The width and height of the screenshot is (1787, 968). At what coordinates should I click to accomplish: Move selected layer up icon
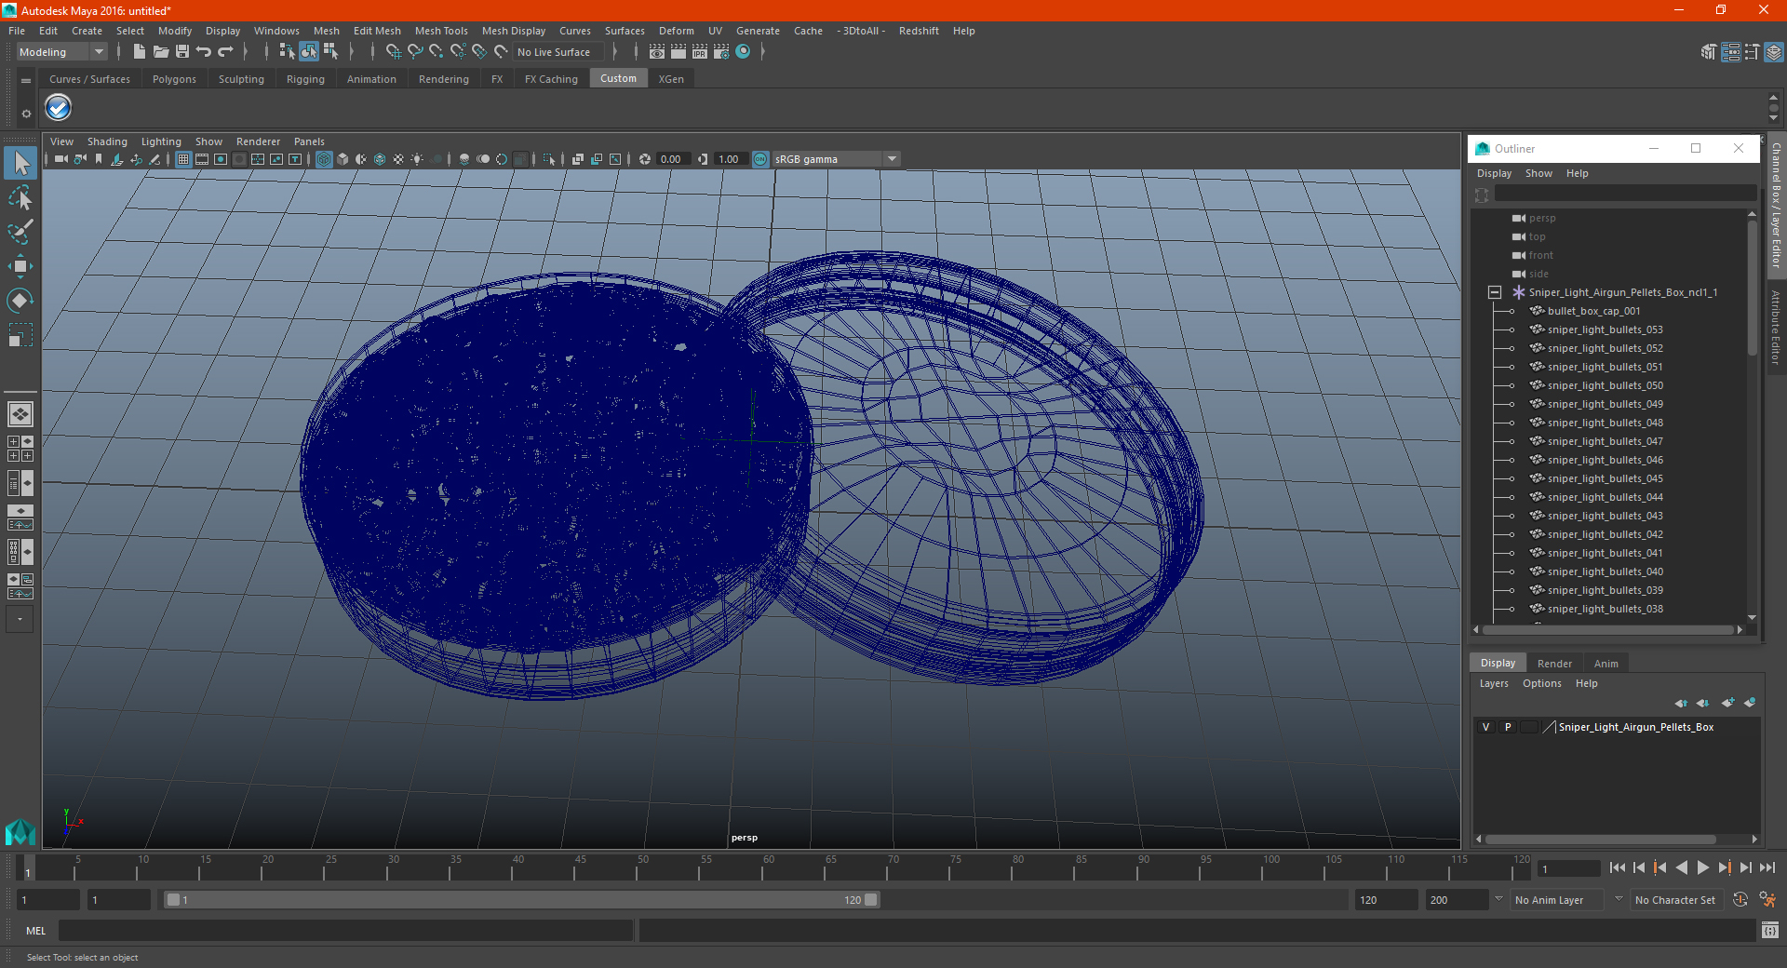pos(1681,703)
